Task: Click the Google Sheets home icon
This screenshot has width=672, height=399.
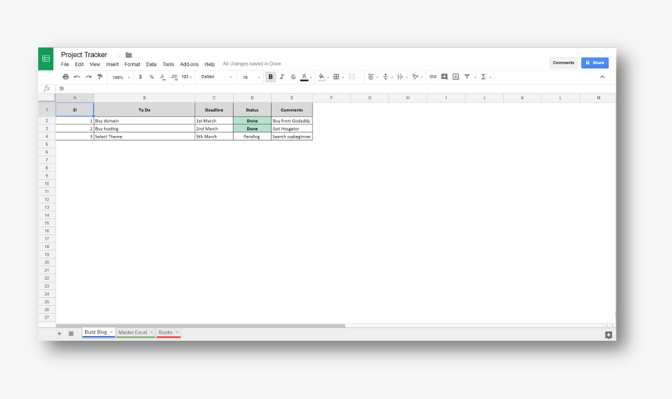Action: point(46,59)
